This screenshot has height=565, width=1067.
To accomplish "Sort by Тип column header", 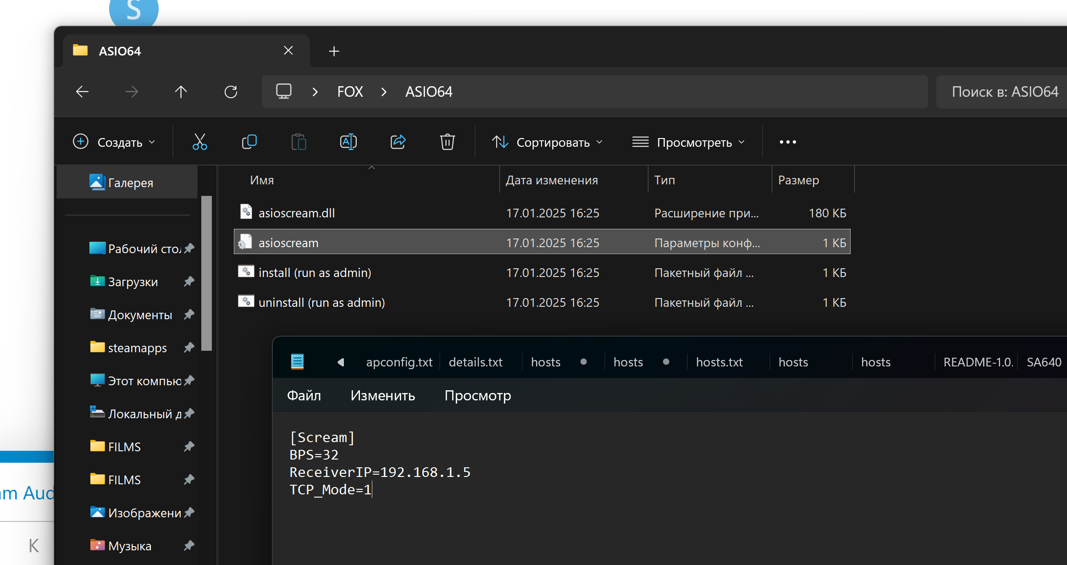I will [664, 180].
